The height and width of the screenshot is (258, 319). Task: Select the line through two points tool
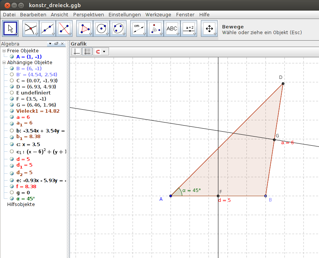[47, 28]
